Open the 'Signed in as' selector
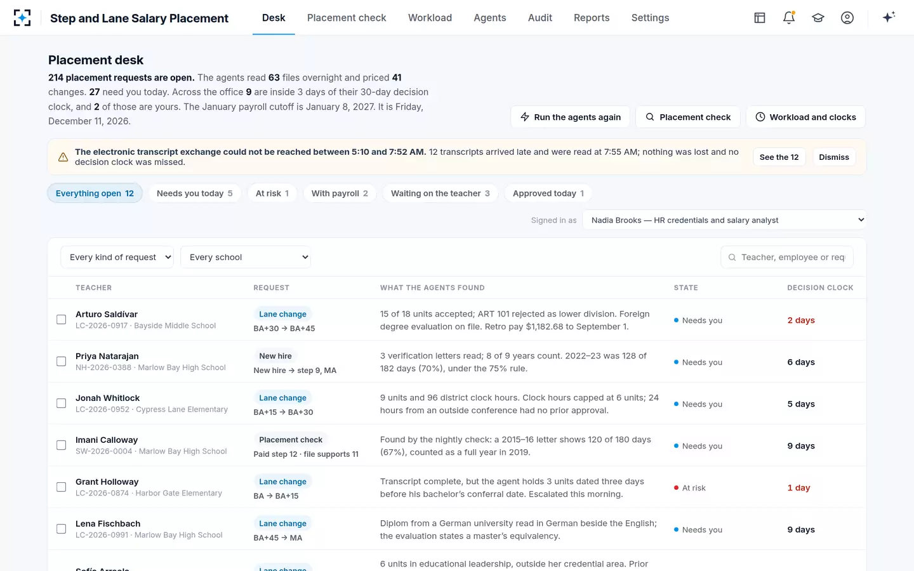914x571 pixels. 724,220
